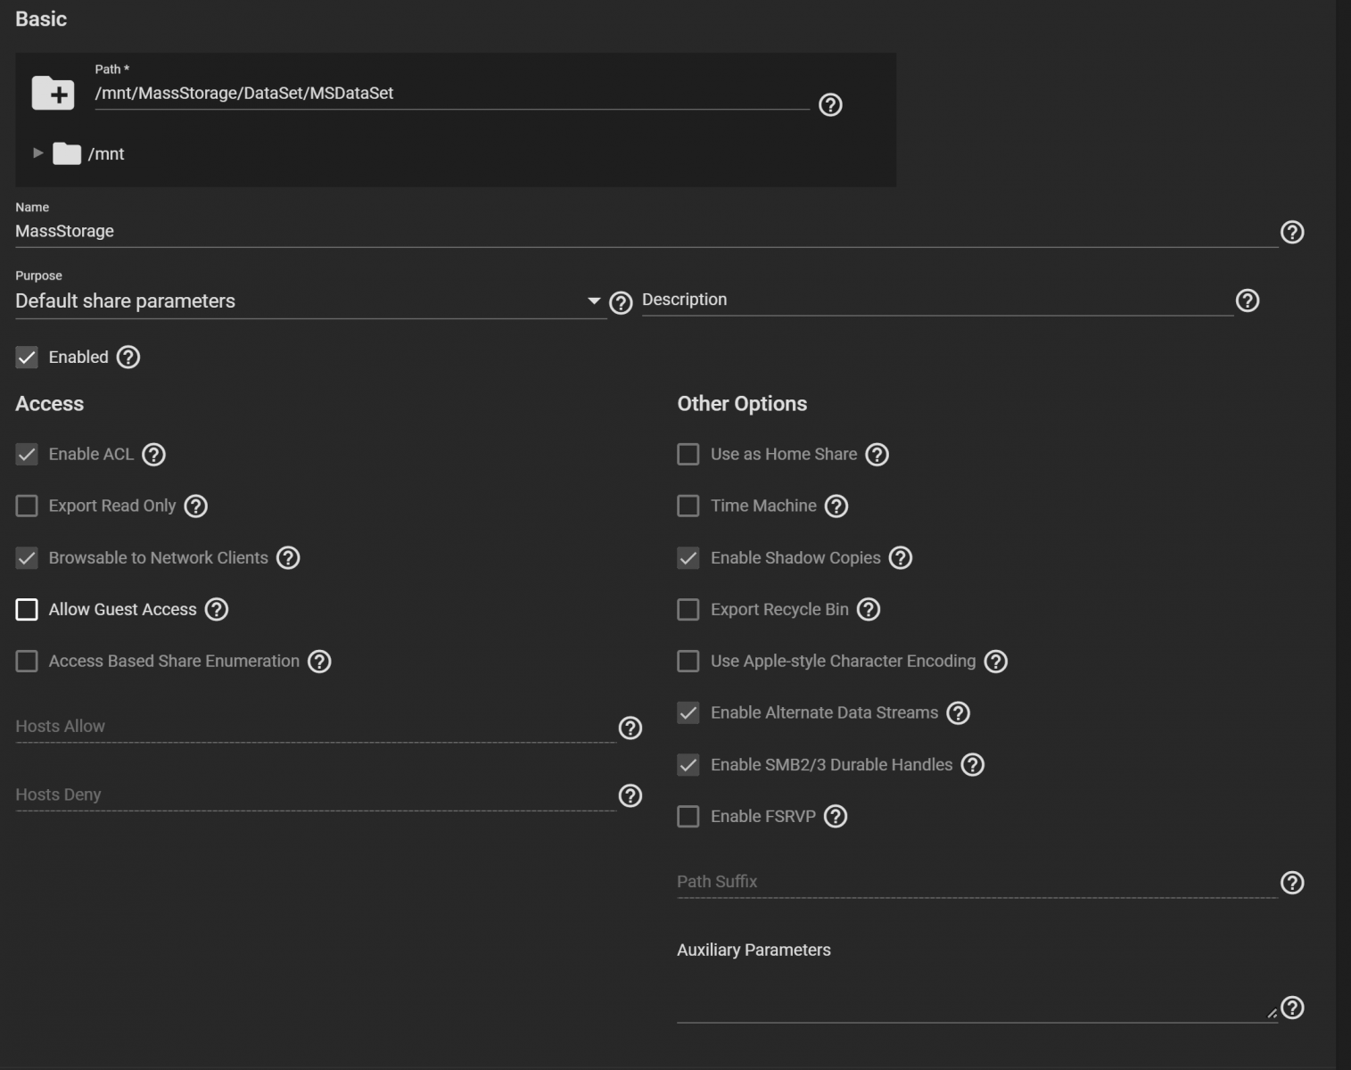View help for Time Machine option
Image resolution: width=1351 pixels, height=1070 pixels.
[836, 506]
